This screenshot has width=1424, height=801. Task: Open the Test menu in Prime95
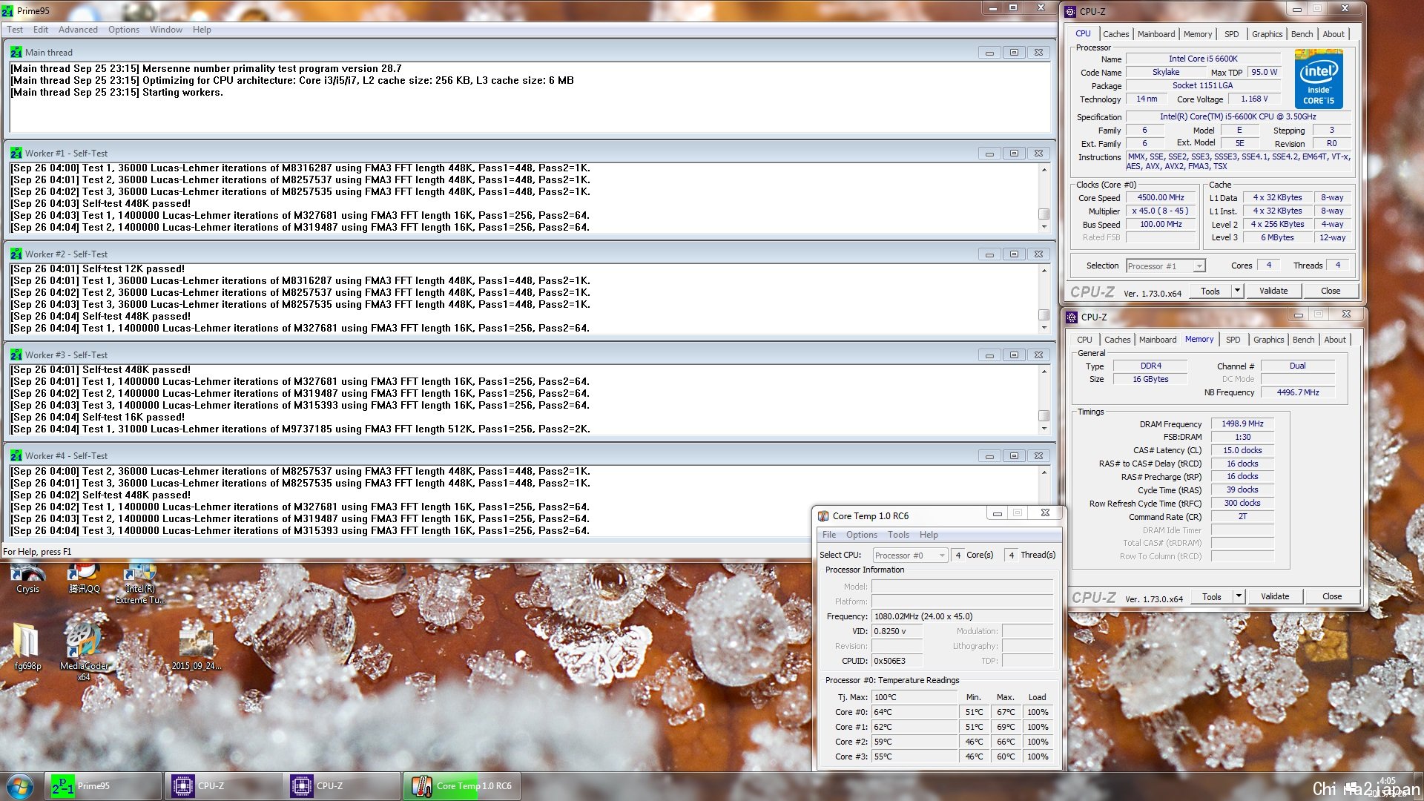click(15, 30)
